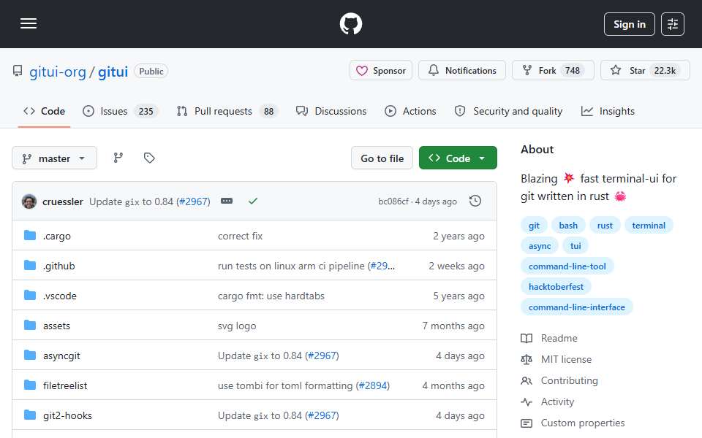
Task: Open the .github folder
Action: 59,266
